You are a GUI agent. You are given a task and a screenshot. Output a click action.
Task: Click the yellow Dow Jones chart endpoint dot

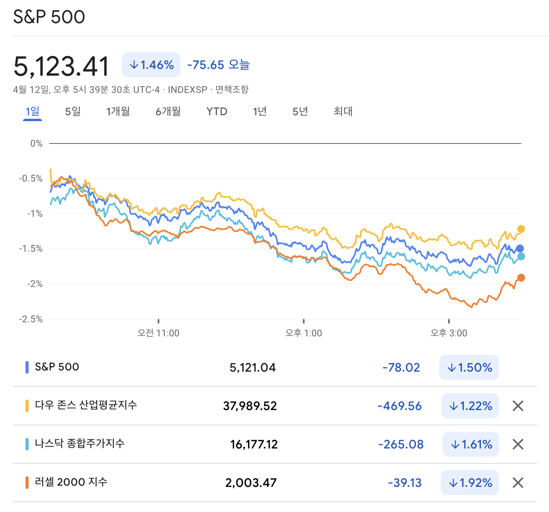point(521,229)
